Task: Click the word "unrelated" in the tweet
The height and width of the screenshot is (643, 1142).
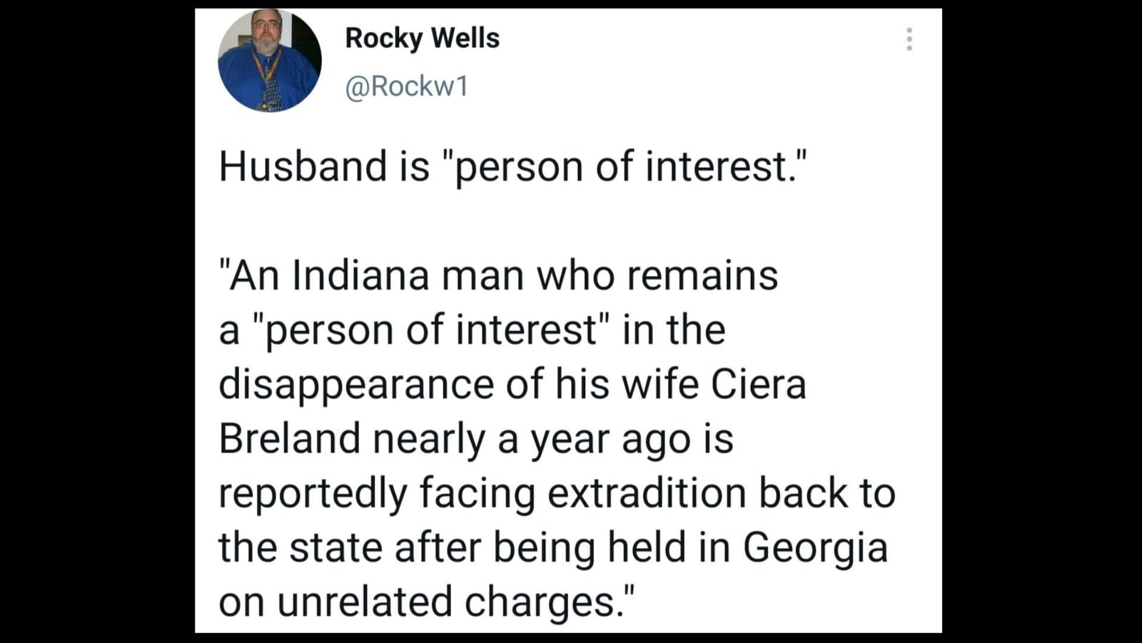Action: [x=364, y=602]
